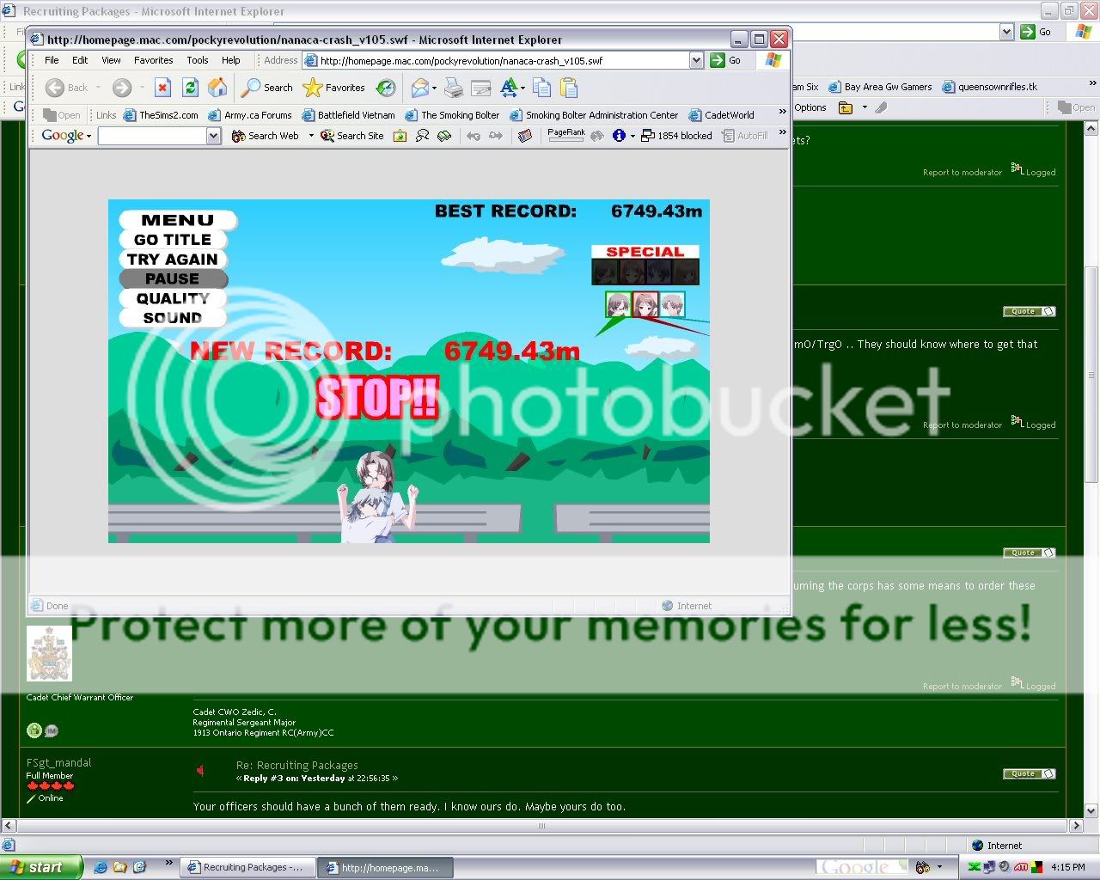This screenshot has height=880, width=1100.
Task: Open the History toolbar icon
Action: (386, 88)
